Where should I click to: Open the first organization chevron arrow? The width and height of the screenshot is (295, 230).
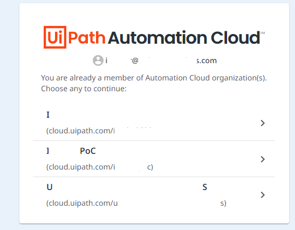click(263, 123)
